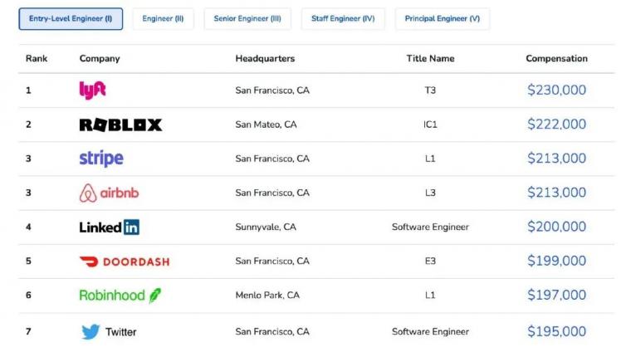Screen dimensions: 626x352
Task: Select the Entry-Level Engineer (I) tab
Action: click(71, 19)
